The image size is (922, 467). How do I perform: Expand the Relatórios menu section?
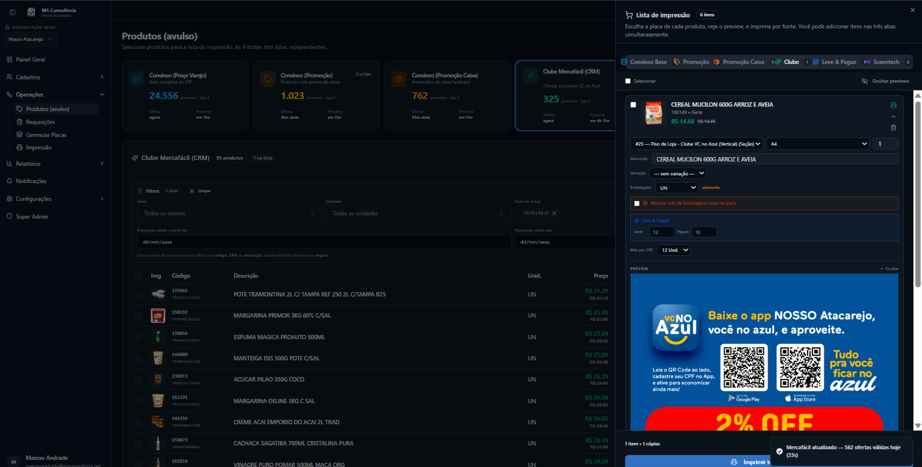click(x=55, y=164)
